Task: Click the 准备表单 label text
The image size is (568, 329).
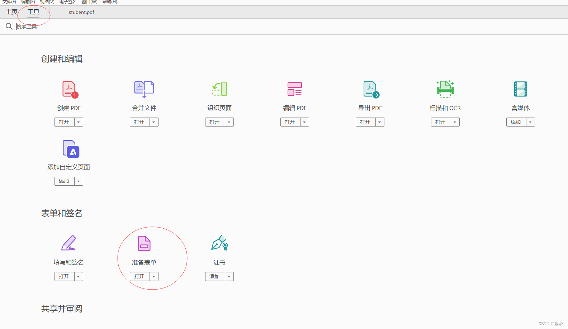Action: pyautogui.click(x=144, y=262)
